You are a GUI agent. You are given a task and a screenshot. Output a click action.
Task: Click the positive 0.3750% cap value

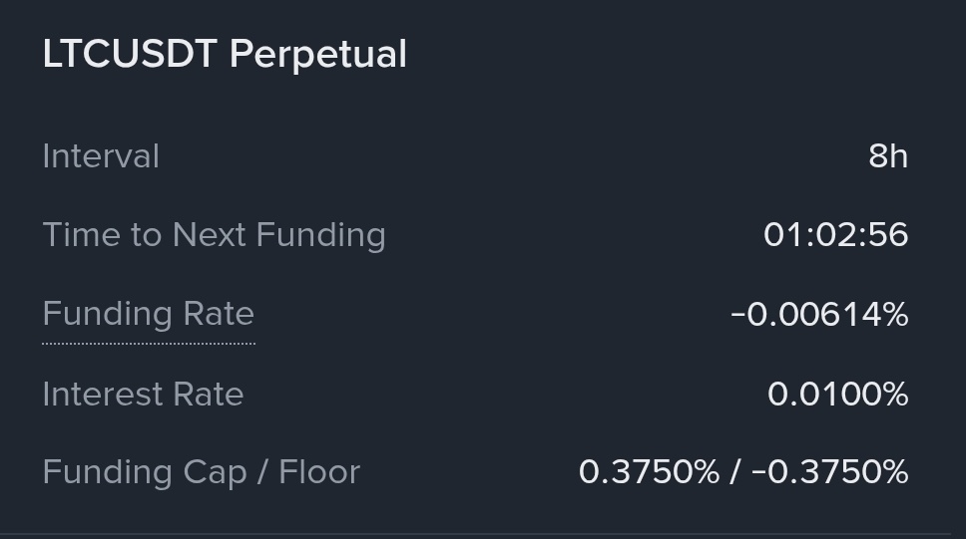[x=649, y=472]
